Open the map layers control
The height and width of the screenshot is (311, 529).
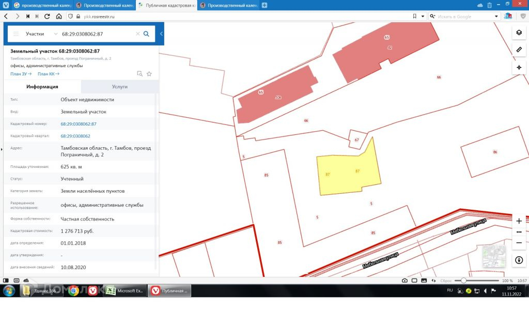click(519, 33)
